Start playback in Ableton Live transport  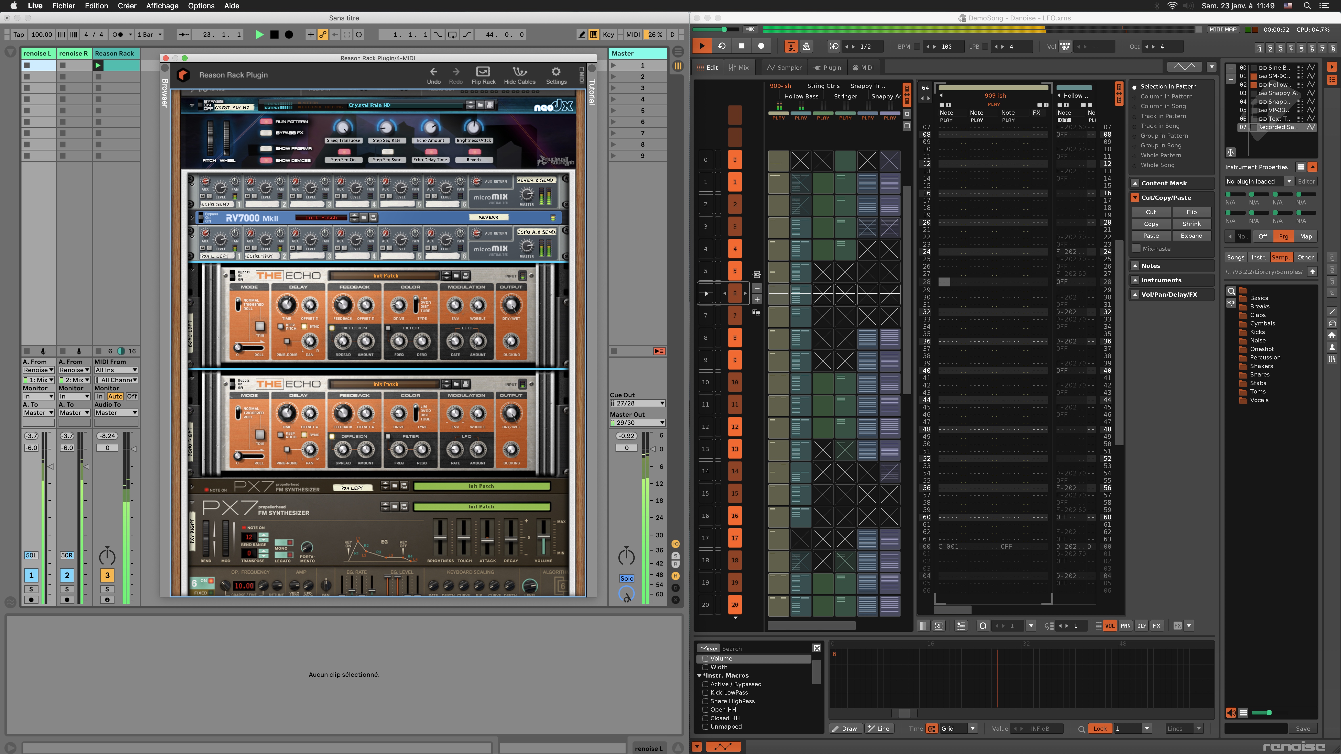[259, 35]
